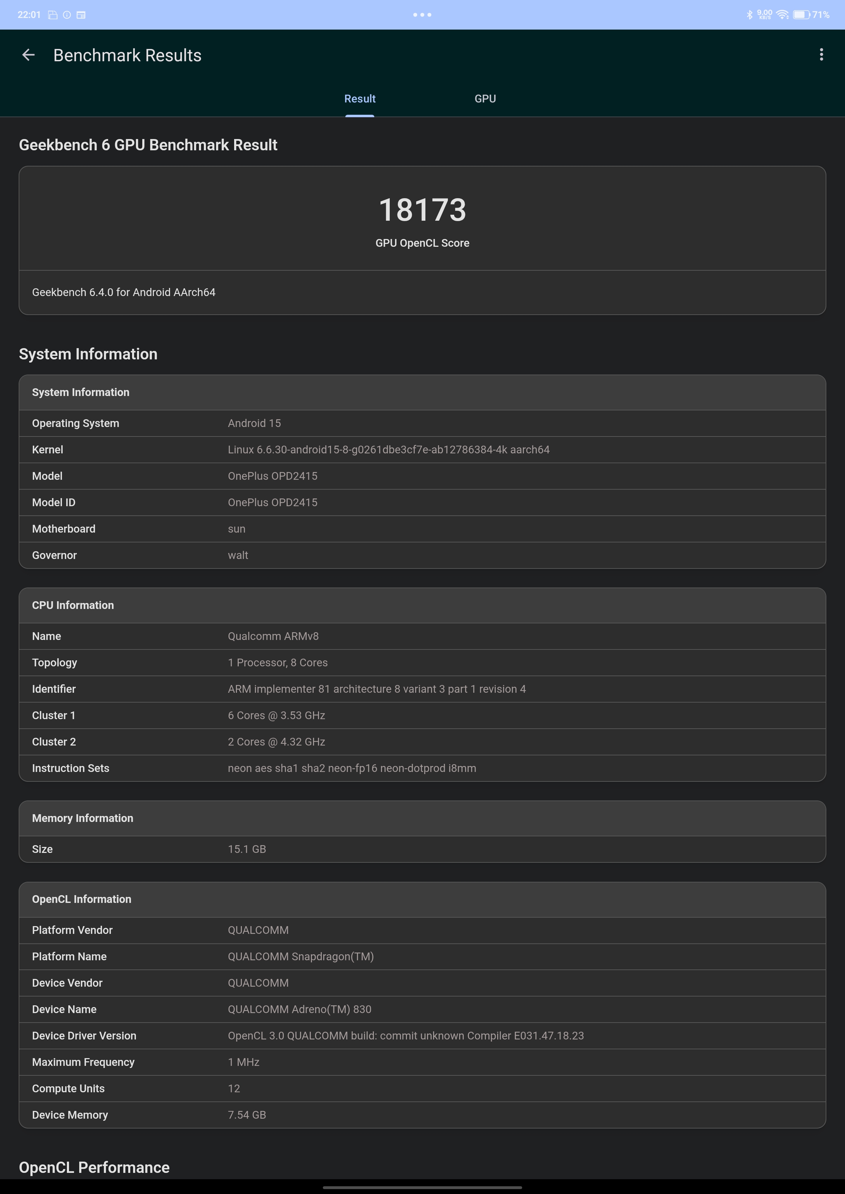Select the Linux 6.6.30 kernel string
This screenshot has height=1194, width=845.
tap(389, 450)
